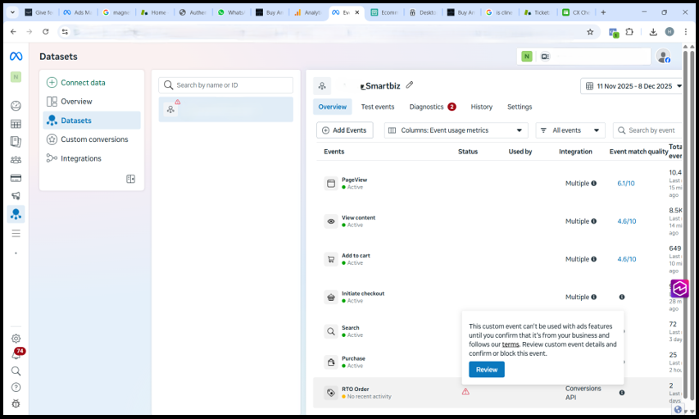This screenshot has height=419, width=699.
Task: Open the All events filter dropdown
Action: pyautogui.click(x=570, y=130)
